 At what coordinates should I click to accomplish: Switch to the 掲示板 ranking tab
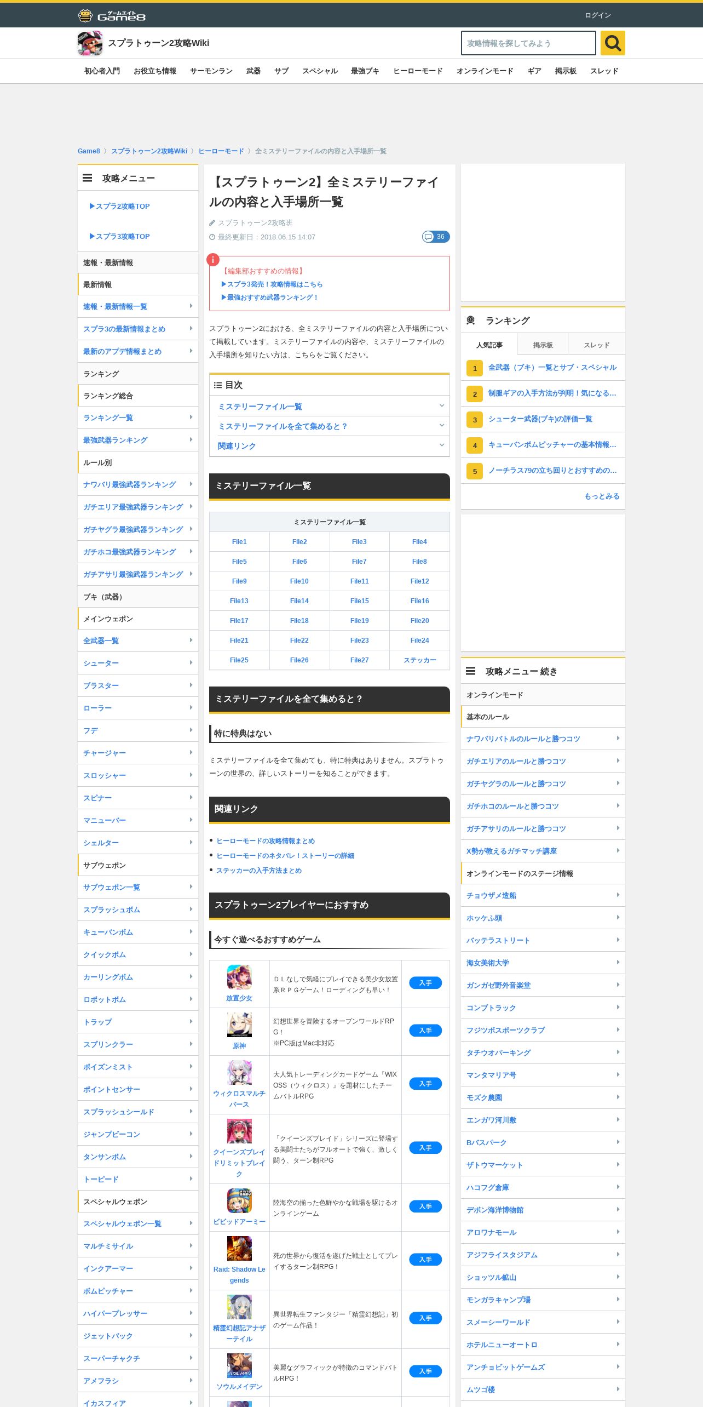[543, 345]
